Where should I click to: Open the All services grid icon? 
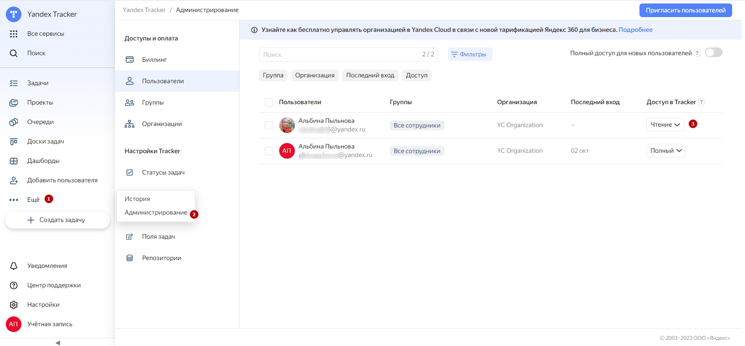click(x=14, y=34)
